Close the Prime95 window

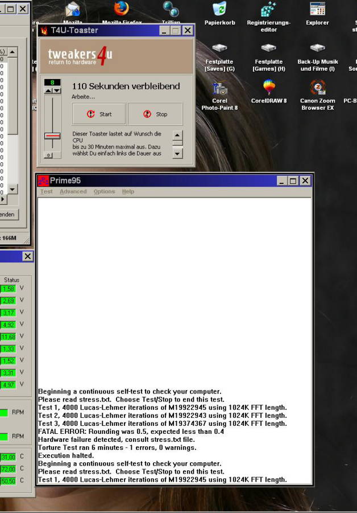coord(305,180)
